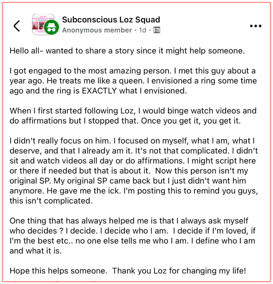The width and height of the screenshot is (273, 284).
Task: Click the line "this isn't complicated."
Action: point(51,201)
